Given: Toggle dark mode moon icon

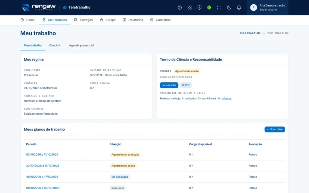Looking at the screenshot, I should click(x=229, y=8).
